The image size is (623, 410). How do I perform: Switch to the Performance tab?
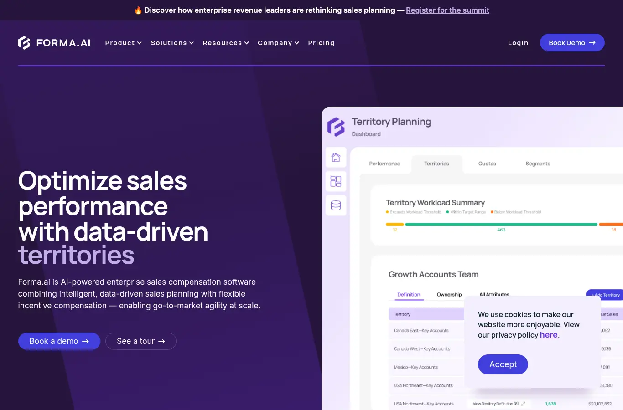(x=384, y=164)
